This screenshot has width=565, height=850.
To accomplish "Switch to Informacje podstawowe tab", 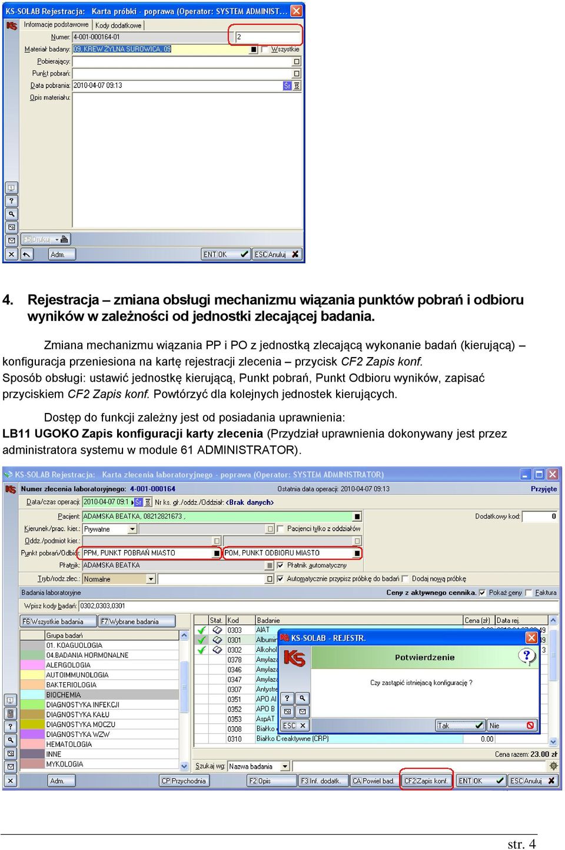I will pos(56,25).
